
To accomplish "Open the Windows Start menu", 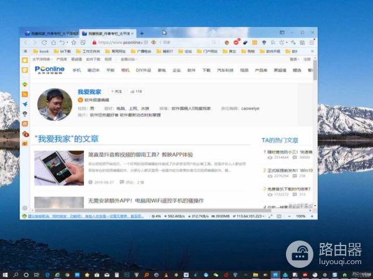I will [5, 275].
